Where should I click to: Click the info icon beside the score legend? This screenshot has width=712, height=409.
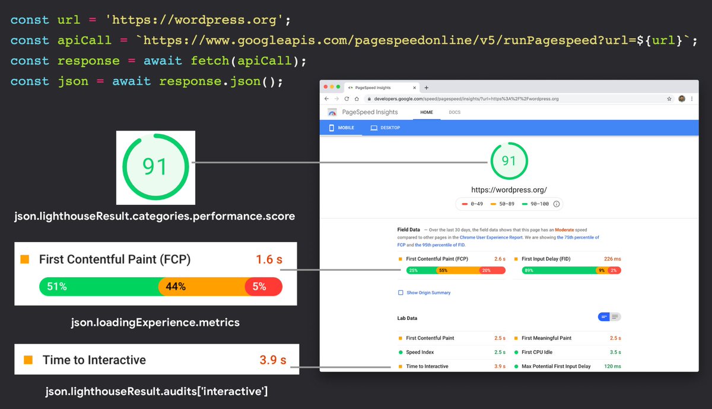(556, 204)
